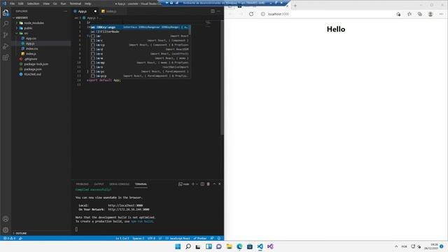
Task: Open package.json in the explorer
Action: coord(33,69)
